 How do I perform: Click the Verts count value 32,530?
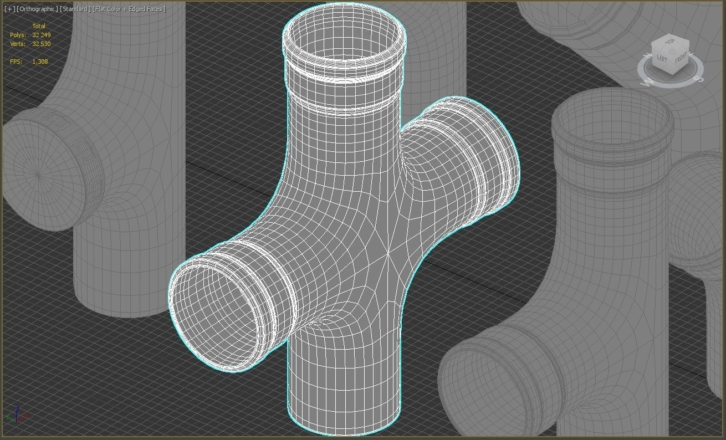coord(41,44)
